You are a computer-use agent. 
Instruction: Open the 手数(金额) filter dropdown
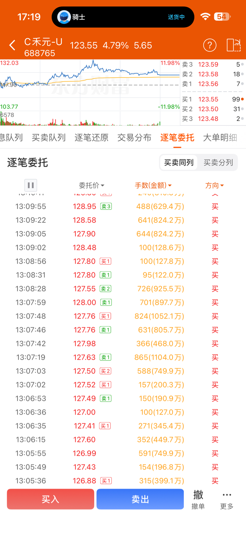[153, 185]
